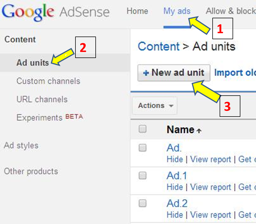The image size is (256, 224).
Task: Select the header checkbox to select all ads
Action: pyautogui.click(x=142, y=129)
